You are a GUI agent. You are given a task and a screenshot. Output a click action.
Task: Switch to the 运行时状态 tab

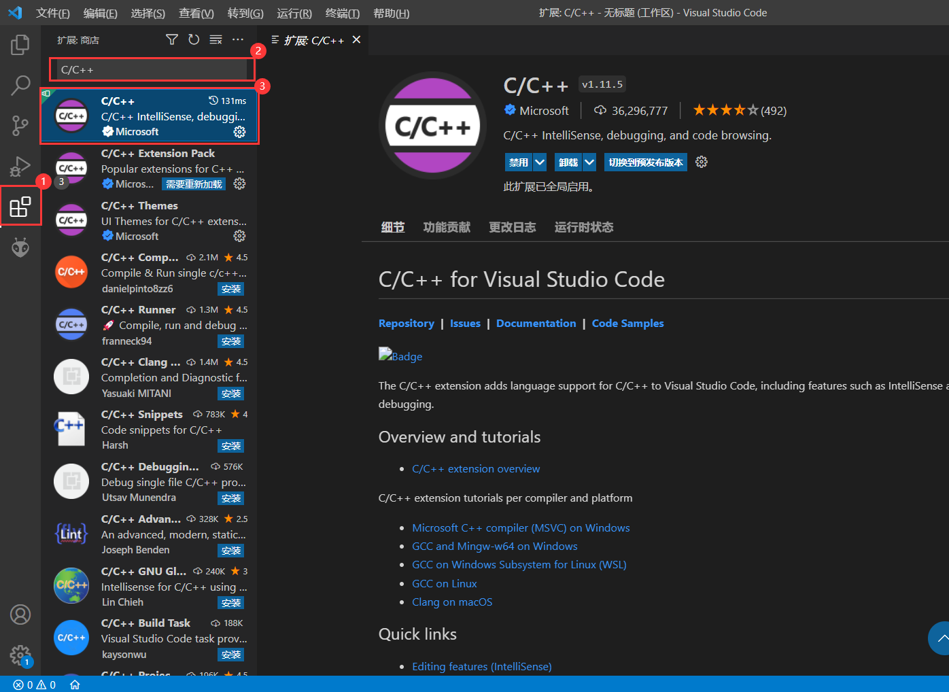click(584, 227)
